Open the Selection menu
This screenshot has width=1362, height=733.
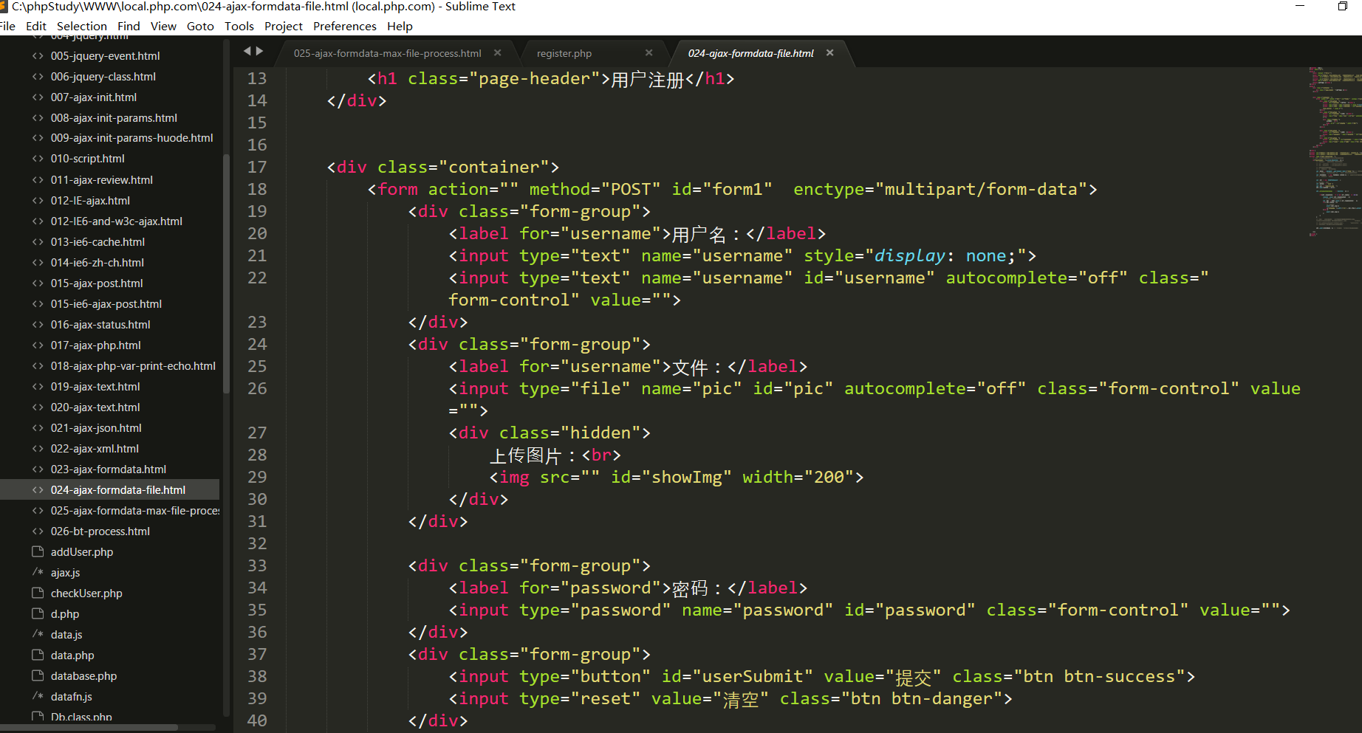coord(81,27)
